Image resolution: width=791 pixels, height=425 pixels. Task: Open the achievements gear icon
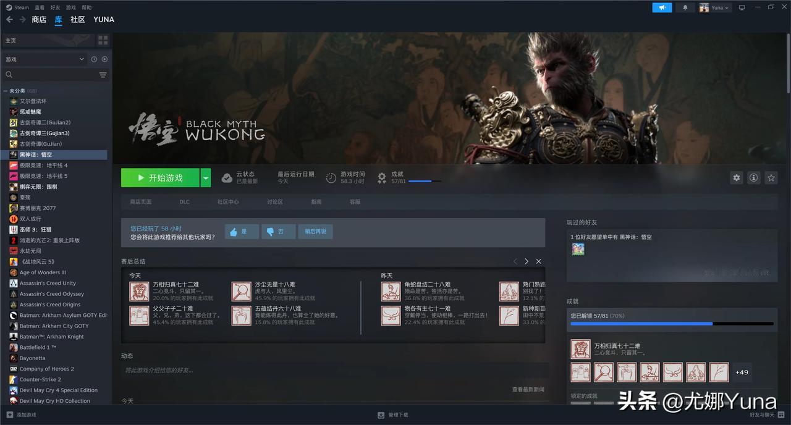[382, 178]
